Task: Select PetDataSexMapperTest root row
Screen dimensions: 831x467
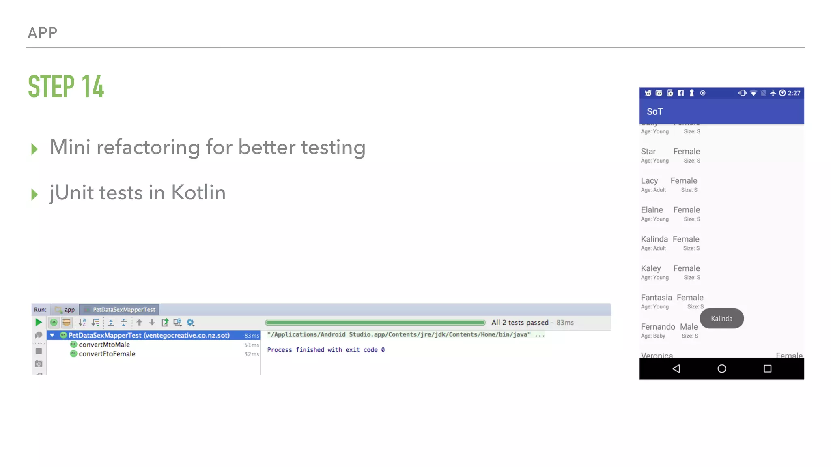Action: pos(154,335)
